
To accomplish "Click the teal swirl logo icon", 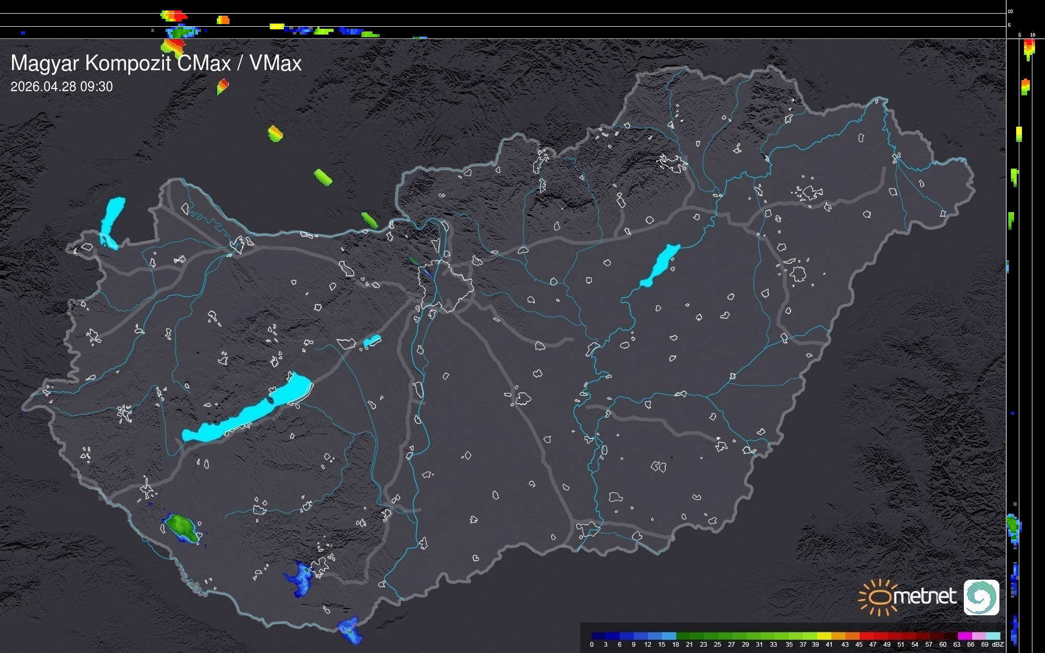I will point(981,597).
